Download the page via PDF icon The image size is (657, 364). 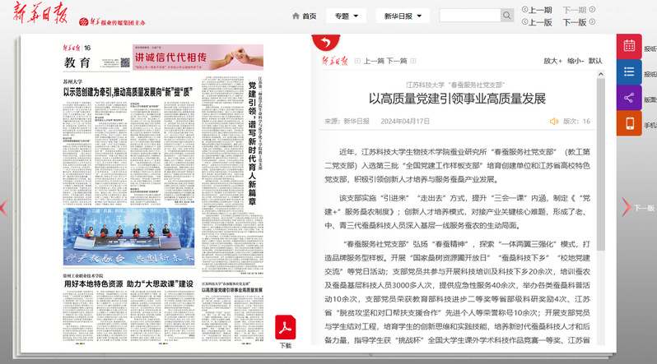pos(285,326)
